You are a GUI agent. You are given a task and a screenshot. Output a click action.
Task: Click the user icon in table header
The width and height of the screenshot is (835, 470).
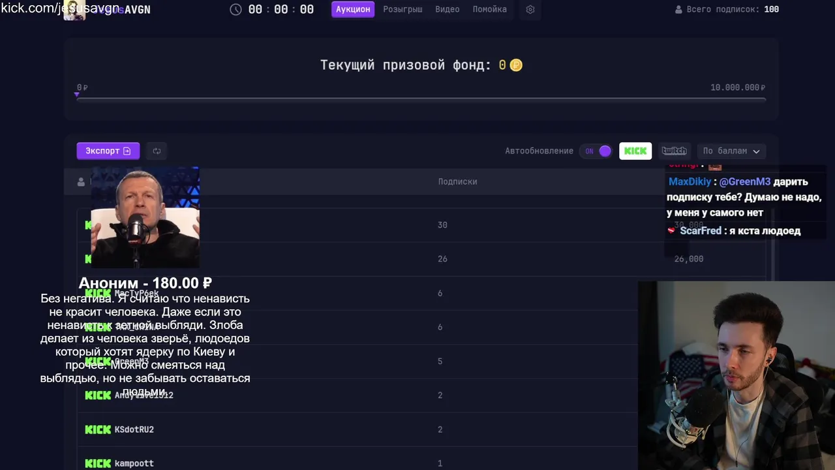[x=81, y=181]
